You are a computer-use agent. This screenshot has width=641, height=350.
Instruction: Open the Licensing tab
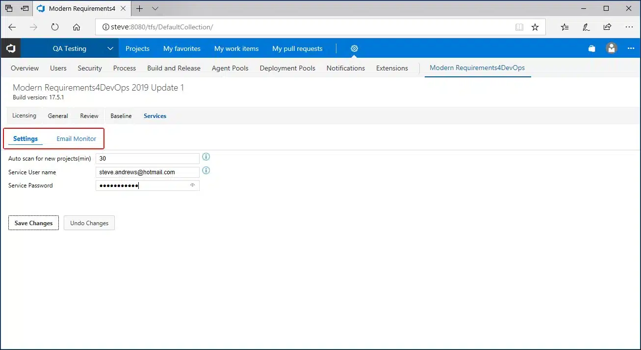[24, 116]
